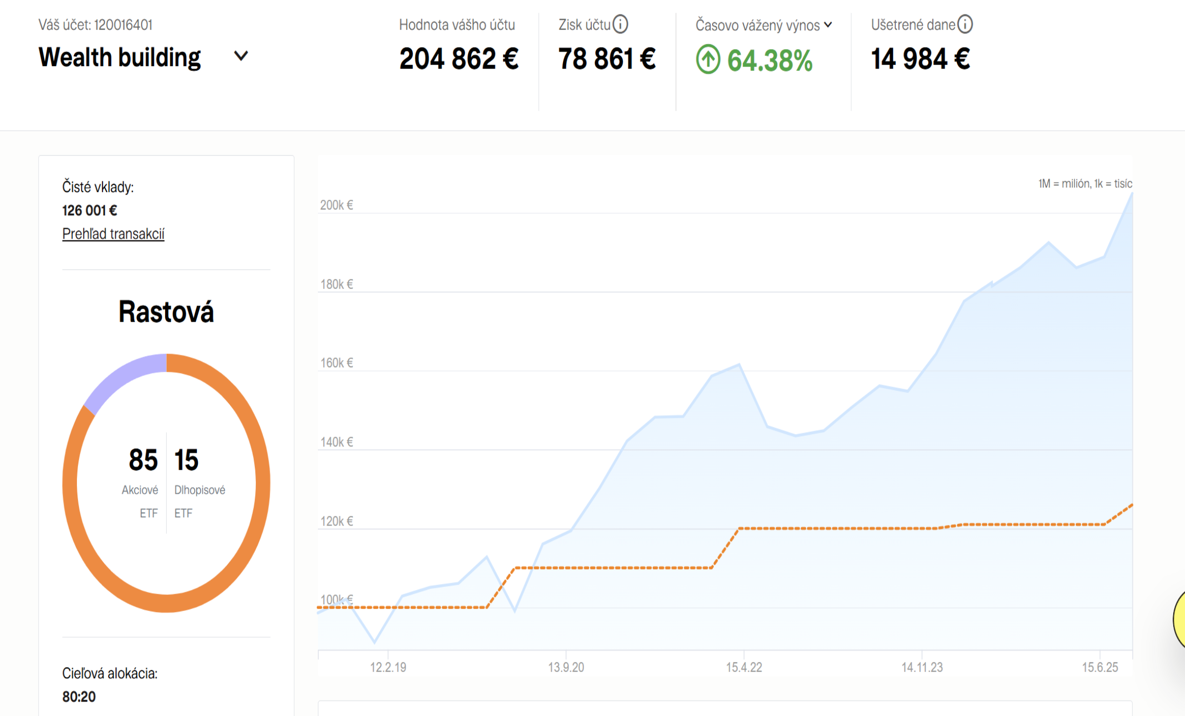1185x716 pixels.
Task: Click the 64.38% return percentage
Action: [769, 60]
